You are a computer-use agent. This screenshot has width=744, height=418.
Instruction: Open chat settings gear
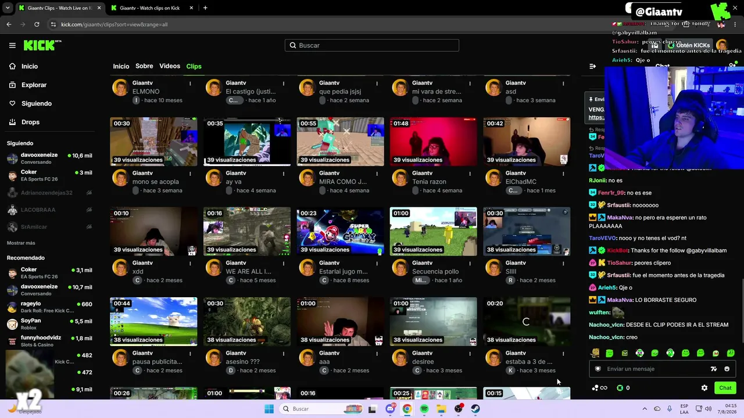point(704,388)
